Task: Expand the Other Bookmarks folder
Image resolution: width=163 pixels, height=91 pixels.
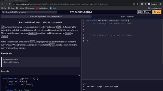Action: [x=155, y=8]
